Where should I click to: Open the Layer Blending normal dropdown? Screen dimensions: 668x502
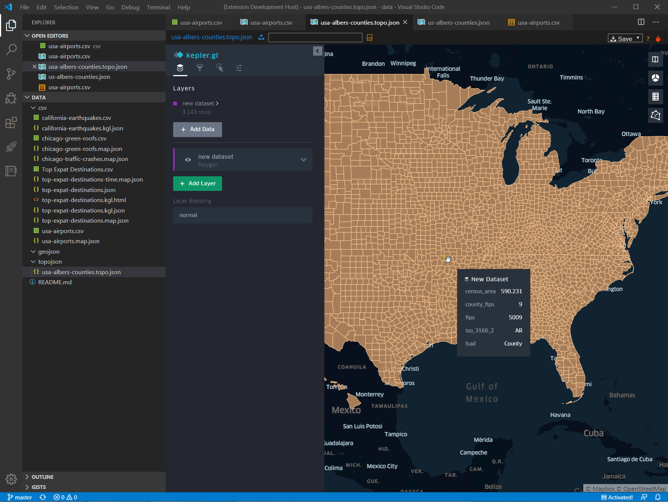point(243,215)
